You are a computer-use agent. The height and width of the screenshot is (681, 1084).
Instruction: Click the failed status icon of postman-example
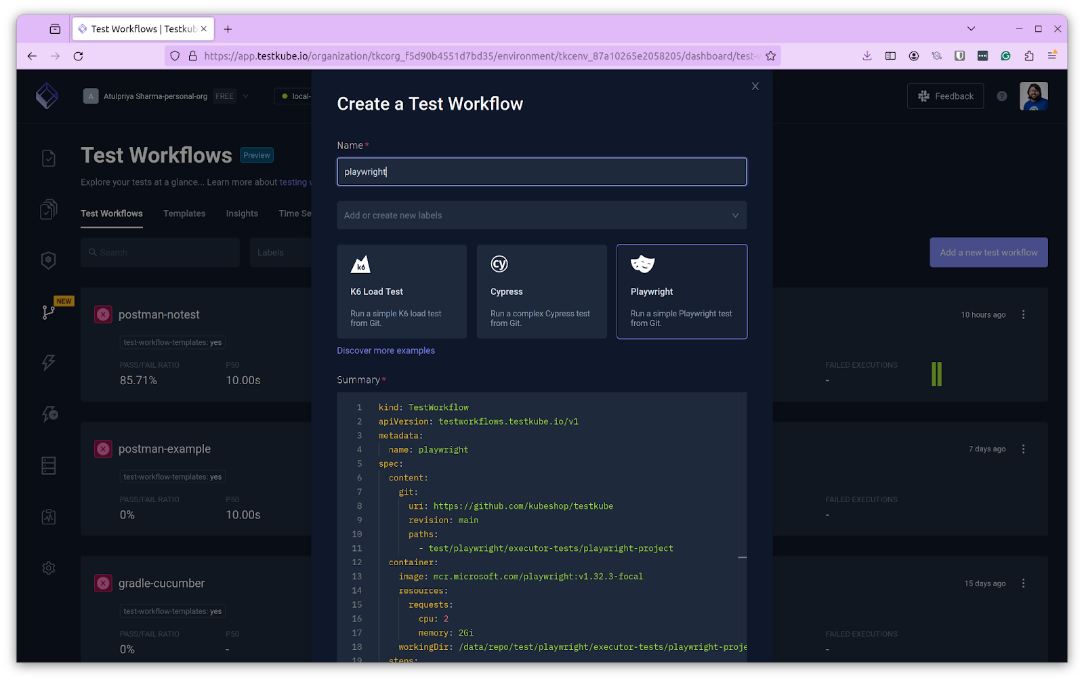103,449
